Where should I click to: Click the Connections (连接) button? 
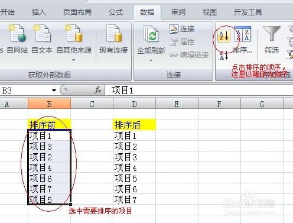click(181, 29)
